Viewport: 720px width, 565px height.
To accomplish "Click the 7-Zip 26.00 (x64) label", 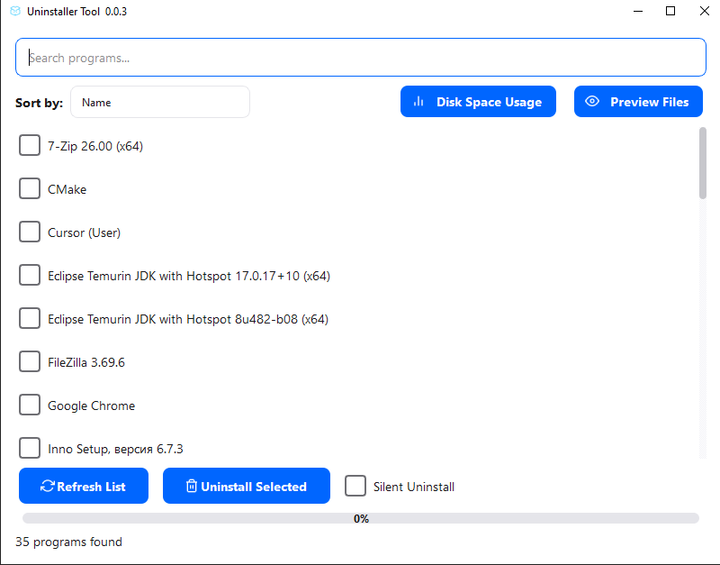I will click(x=95, y=146).
